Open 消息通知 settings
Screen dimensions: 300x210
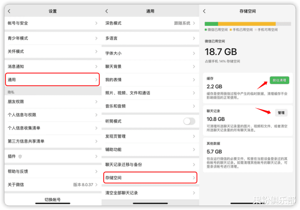pos(53,67)
